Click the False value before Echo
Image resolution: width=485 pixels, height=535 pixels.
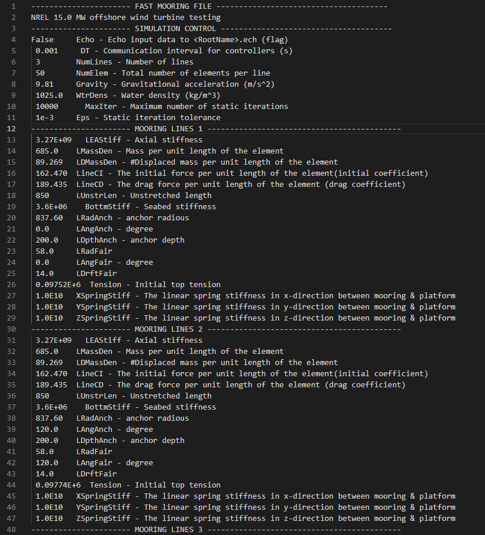click(x=42, y=39)
